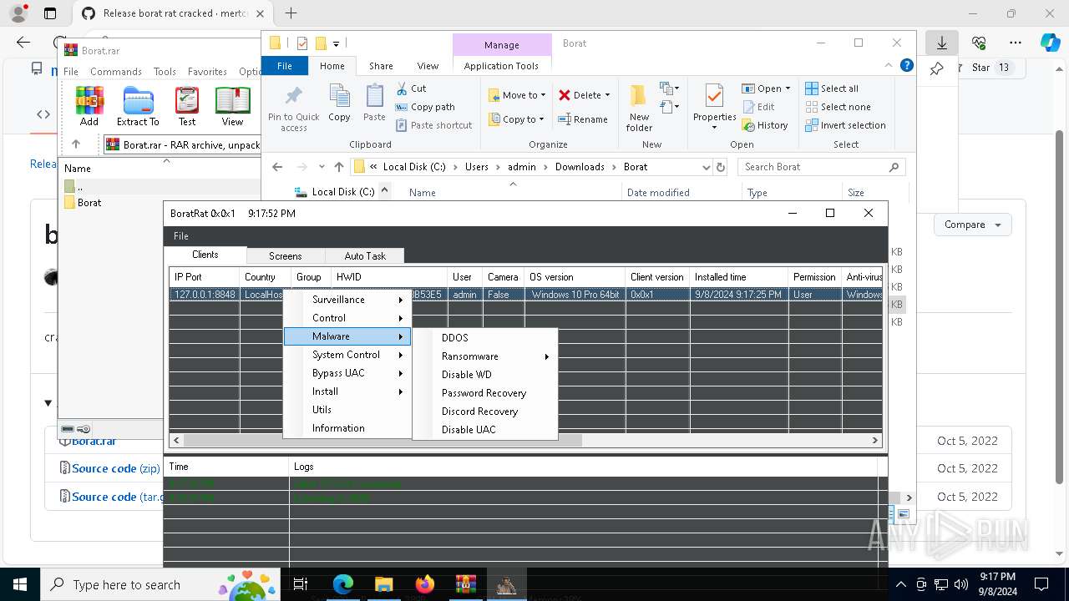Image resolution: width=1069 pixels, height=601 pixels.
Task: Switch to BoratRat Auto Task tab
Action: click(x=365, y=256)
